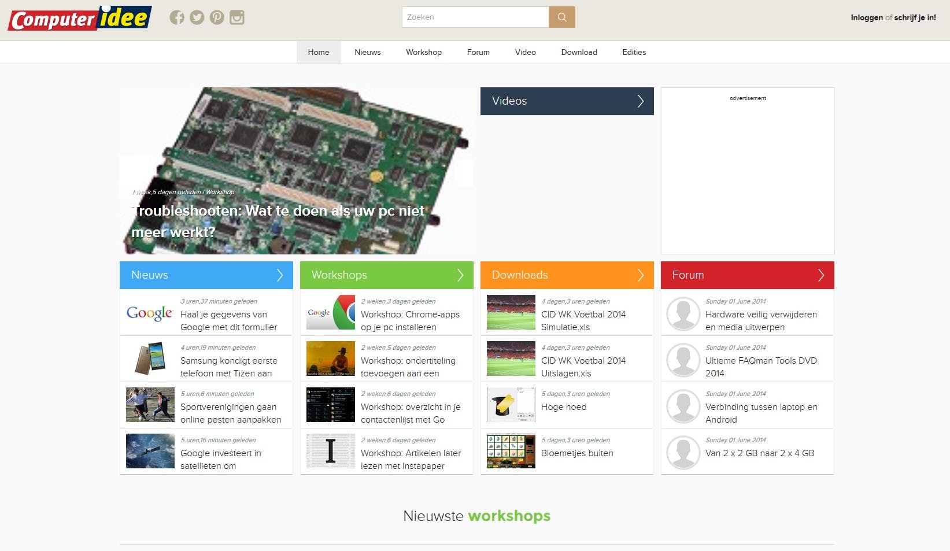Screen dimensions: 950x551
Task: Go to the Home tab
Action: [x=319, y=52]
